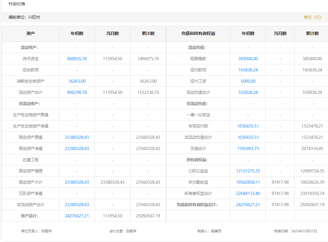Open the 资产总计 年初数 link
Viewport: 328px width, 242px height.
77,216
